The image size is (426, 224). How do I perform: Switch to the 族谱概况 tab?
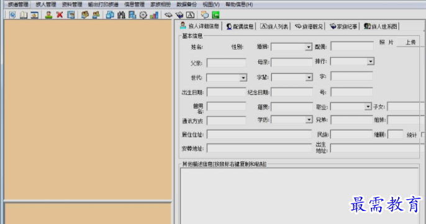(x=309, y=26)
